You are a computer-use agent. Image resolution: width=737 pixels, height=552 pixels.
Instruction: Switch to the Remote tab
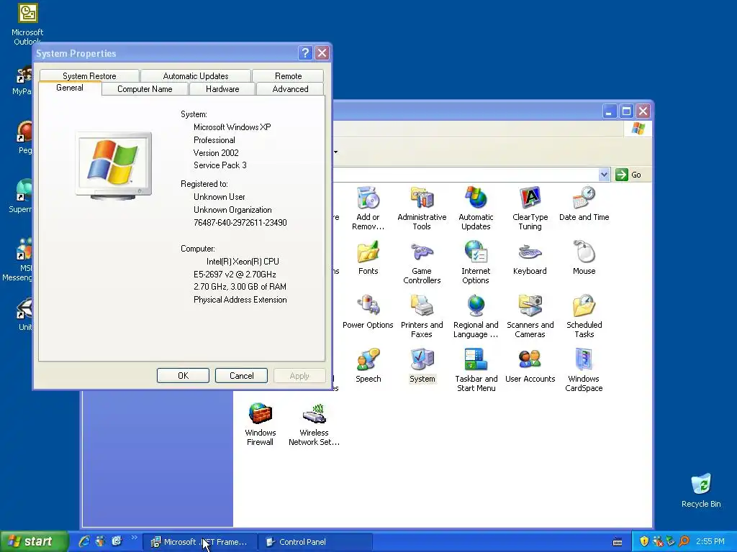point(288,75)
